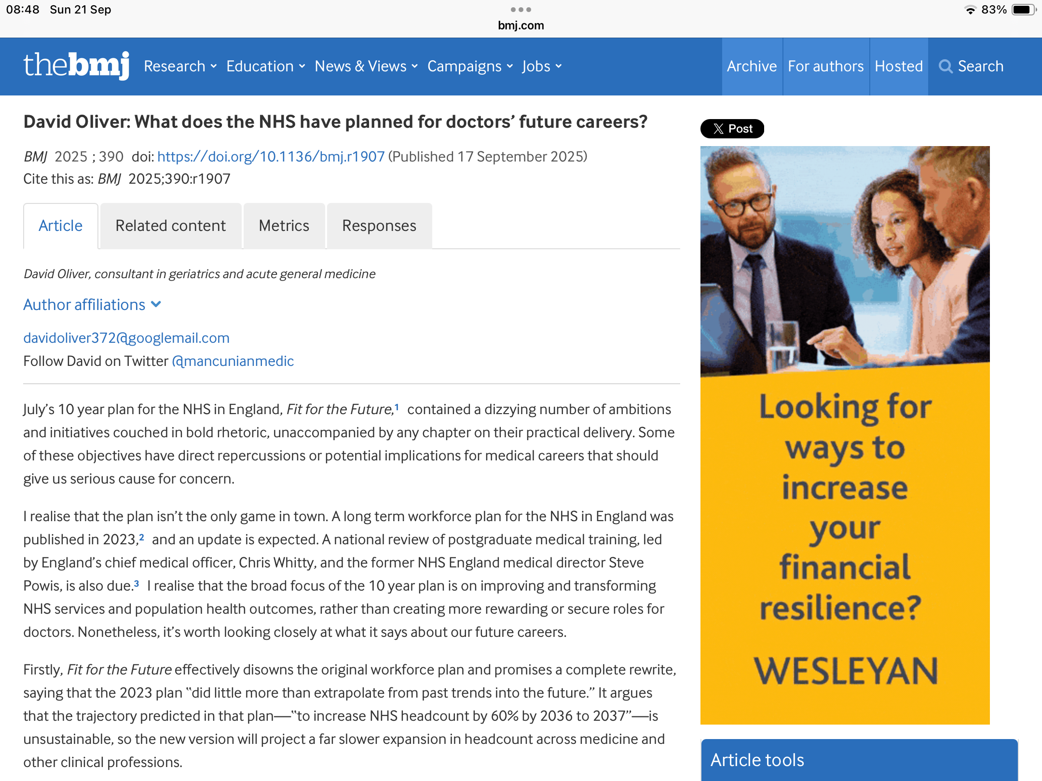Expand the Campaigns menu
The width and height of the screenshot is (1042, 781).
[x=469, y=66]
